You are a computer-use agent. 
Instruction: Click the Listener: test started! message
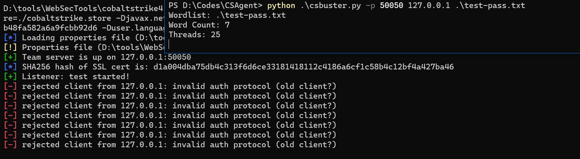pyautogui.click(x=76, y=76)
